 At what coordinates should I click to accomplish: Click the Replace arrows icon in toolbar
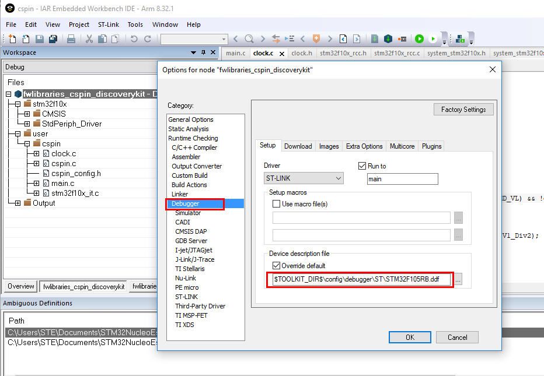276,39
